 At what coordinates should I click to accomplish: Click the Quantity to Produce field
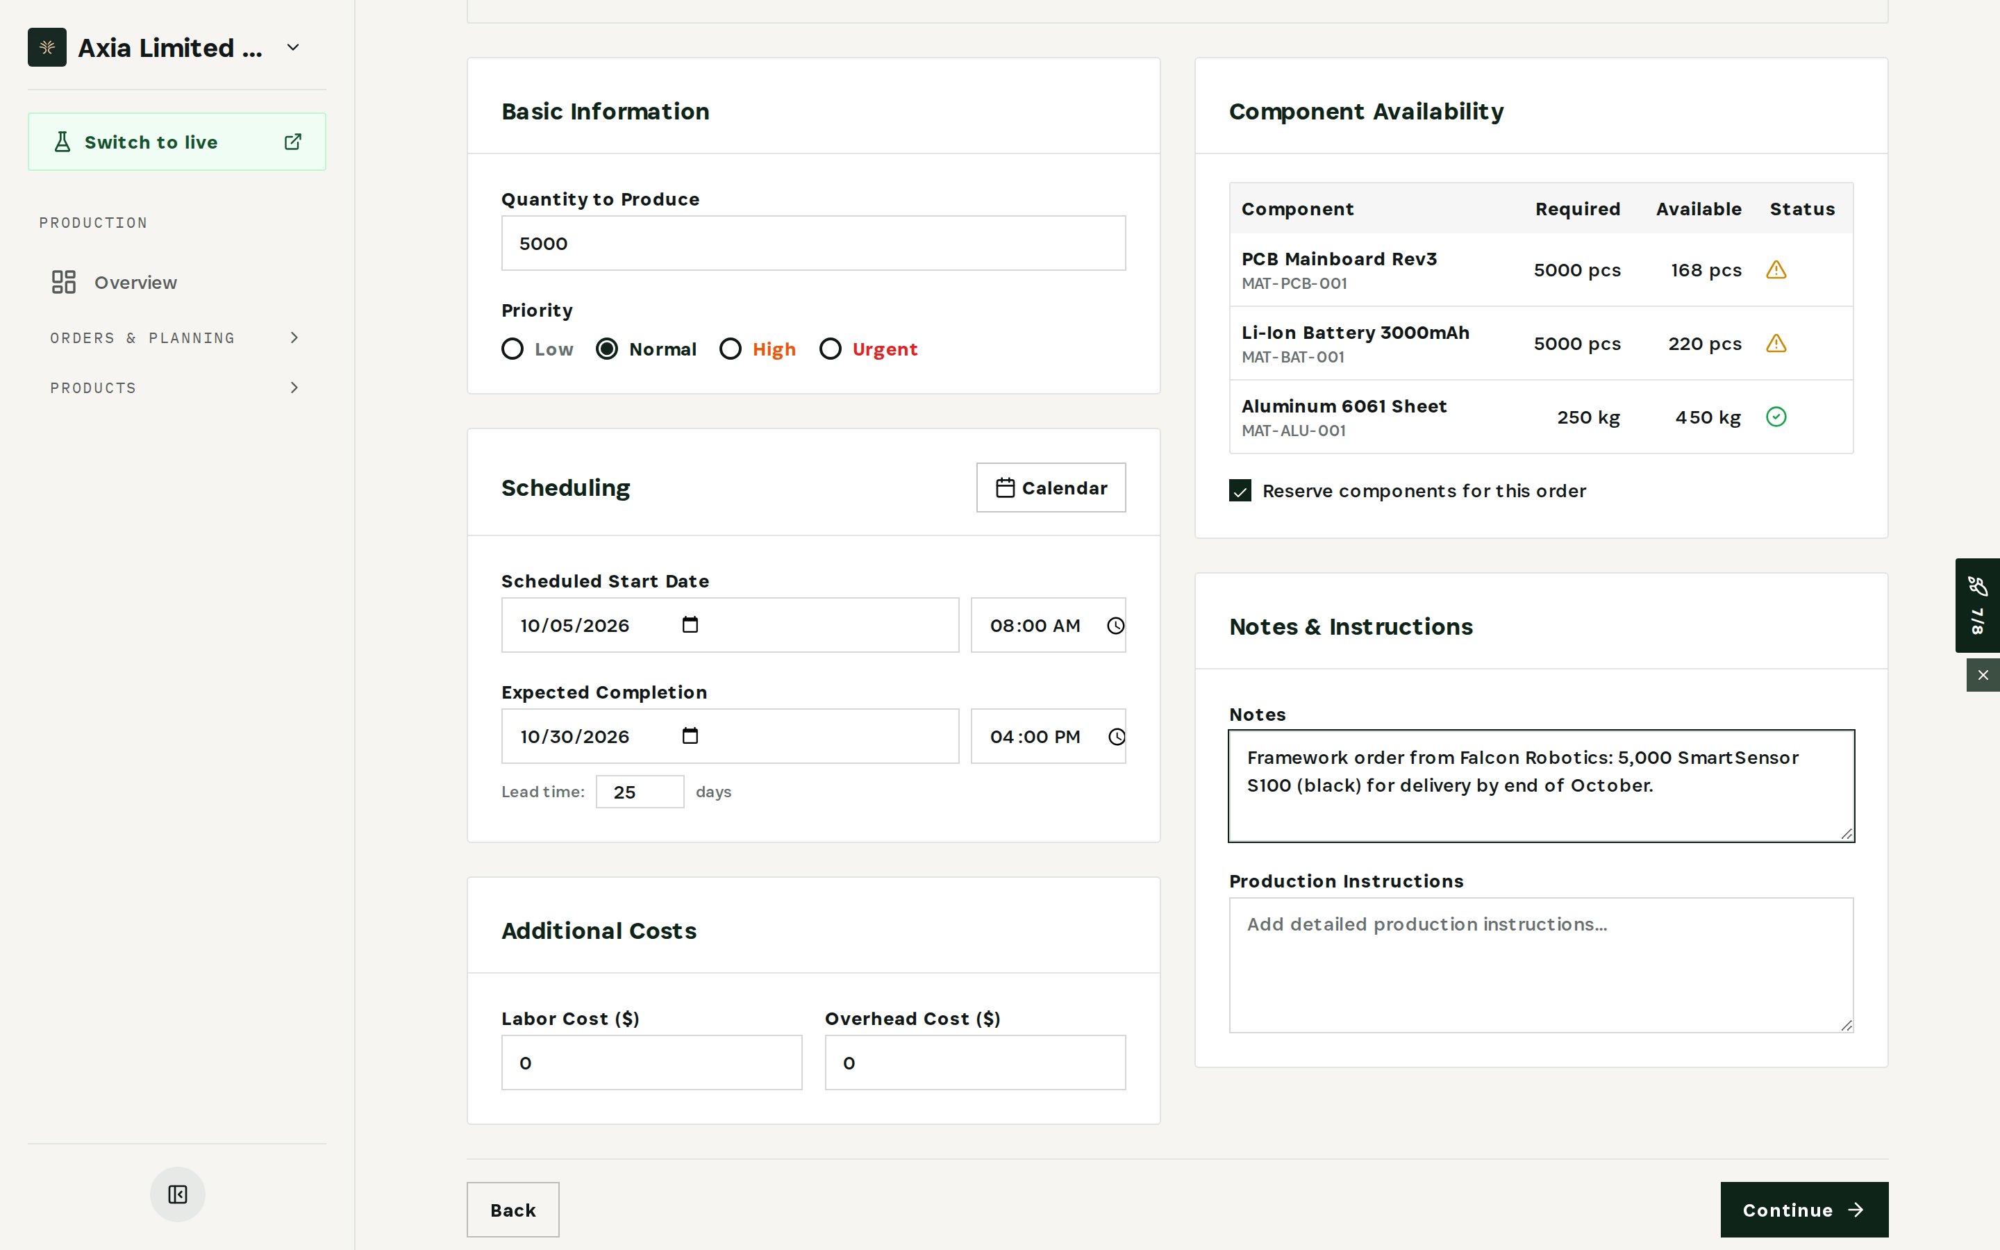813,243
